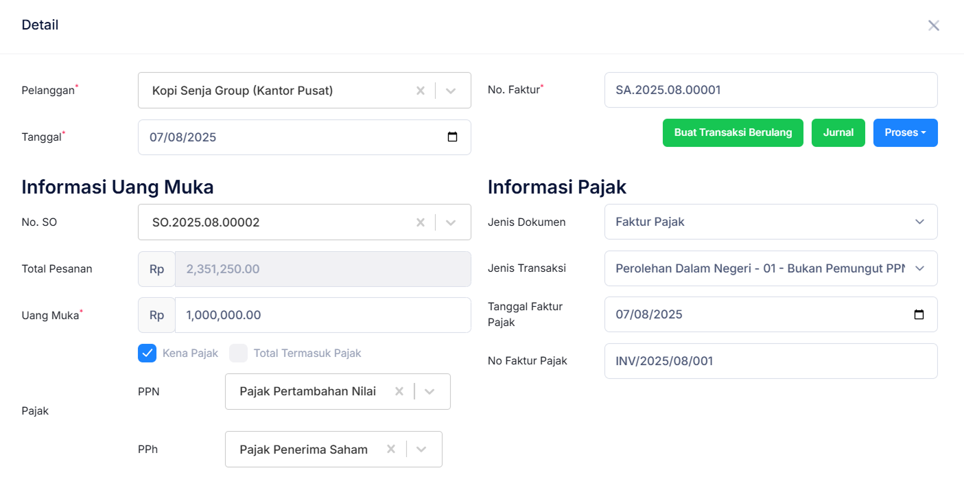
Task: Click the Buat Transaksi Berulang button
Action: 733,132
